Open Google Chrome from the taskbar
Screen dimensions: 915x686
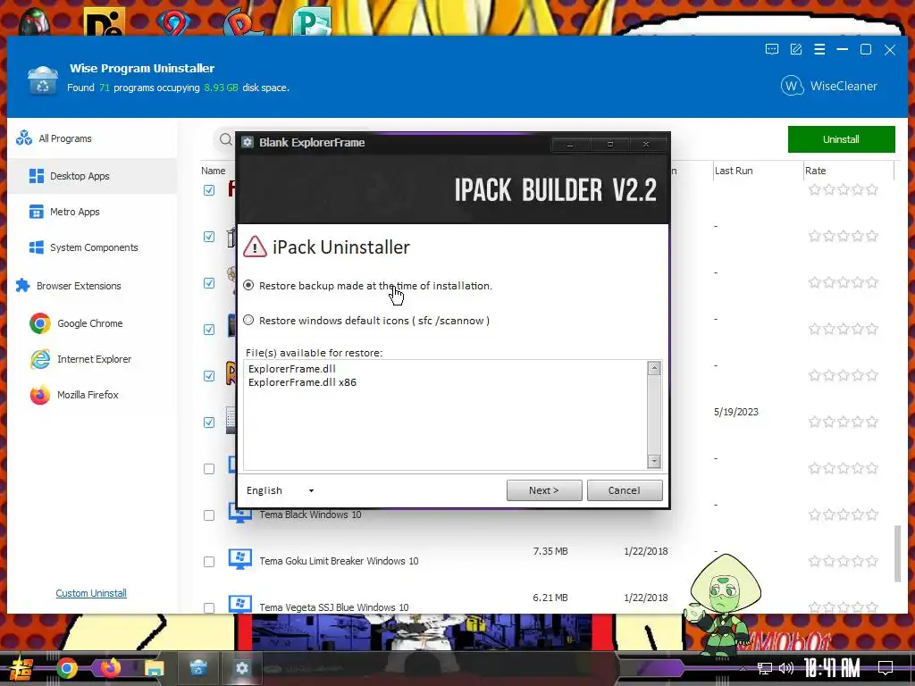tap(66, 668)
